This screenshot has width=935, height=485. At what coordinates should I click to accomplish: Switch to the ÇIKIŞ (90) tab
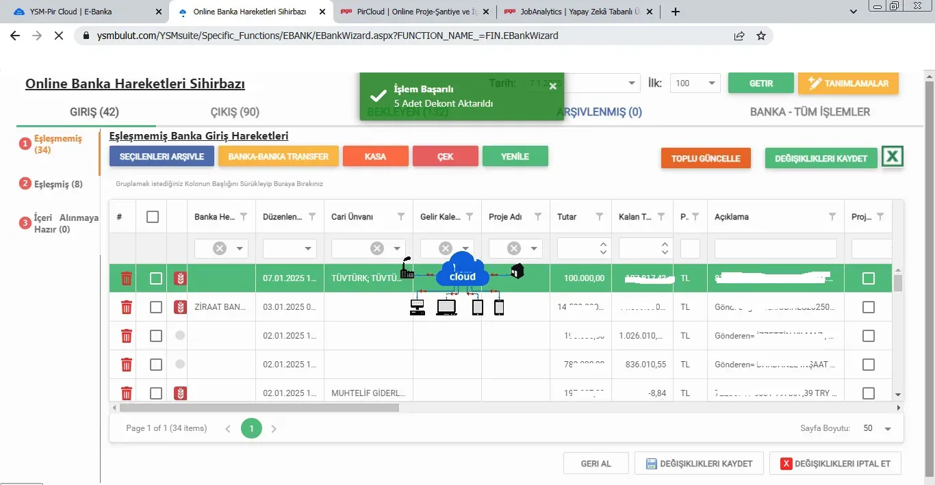tap(235, 112)
